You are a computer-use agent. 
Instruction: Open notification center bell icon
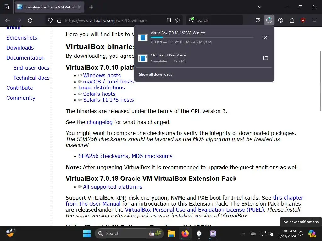(301, 233)
